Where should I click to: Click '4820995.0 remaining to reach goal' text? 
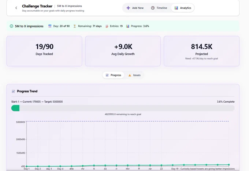(123, 114)
